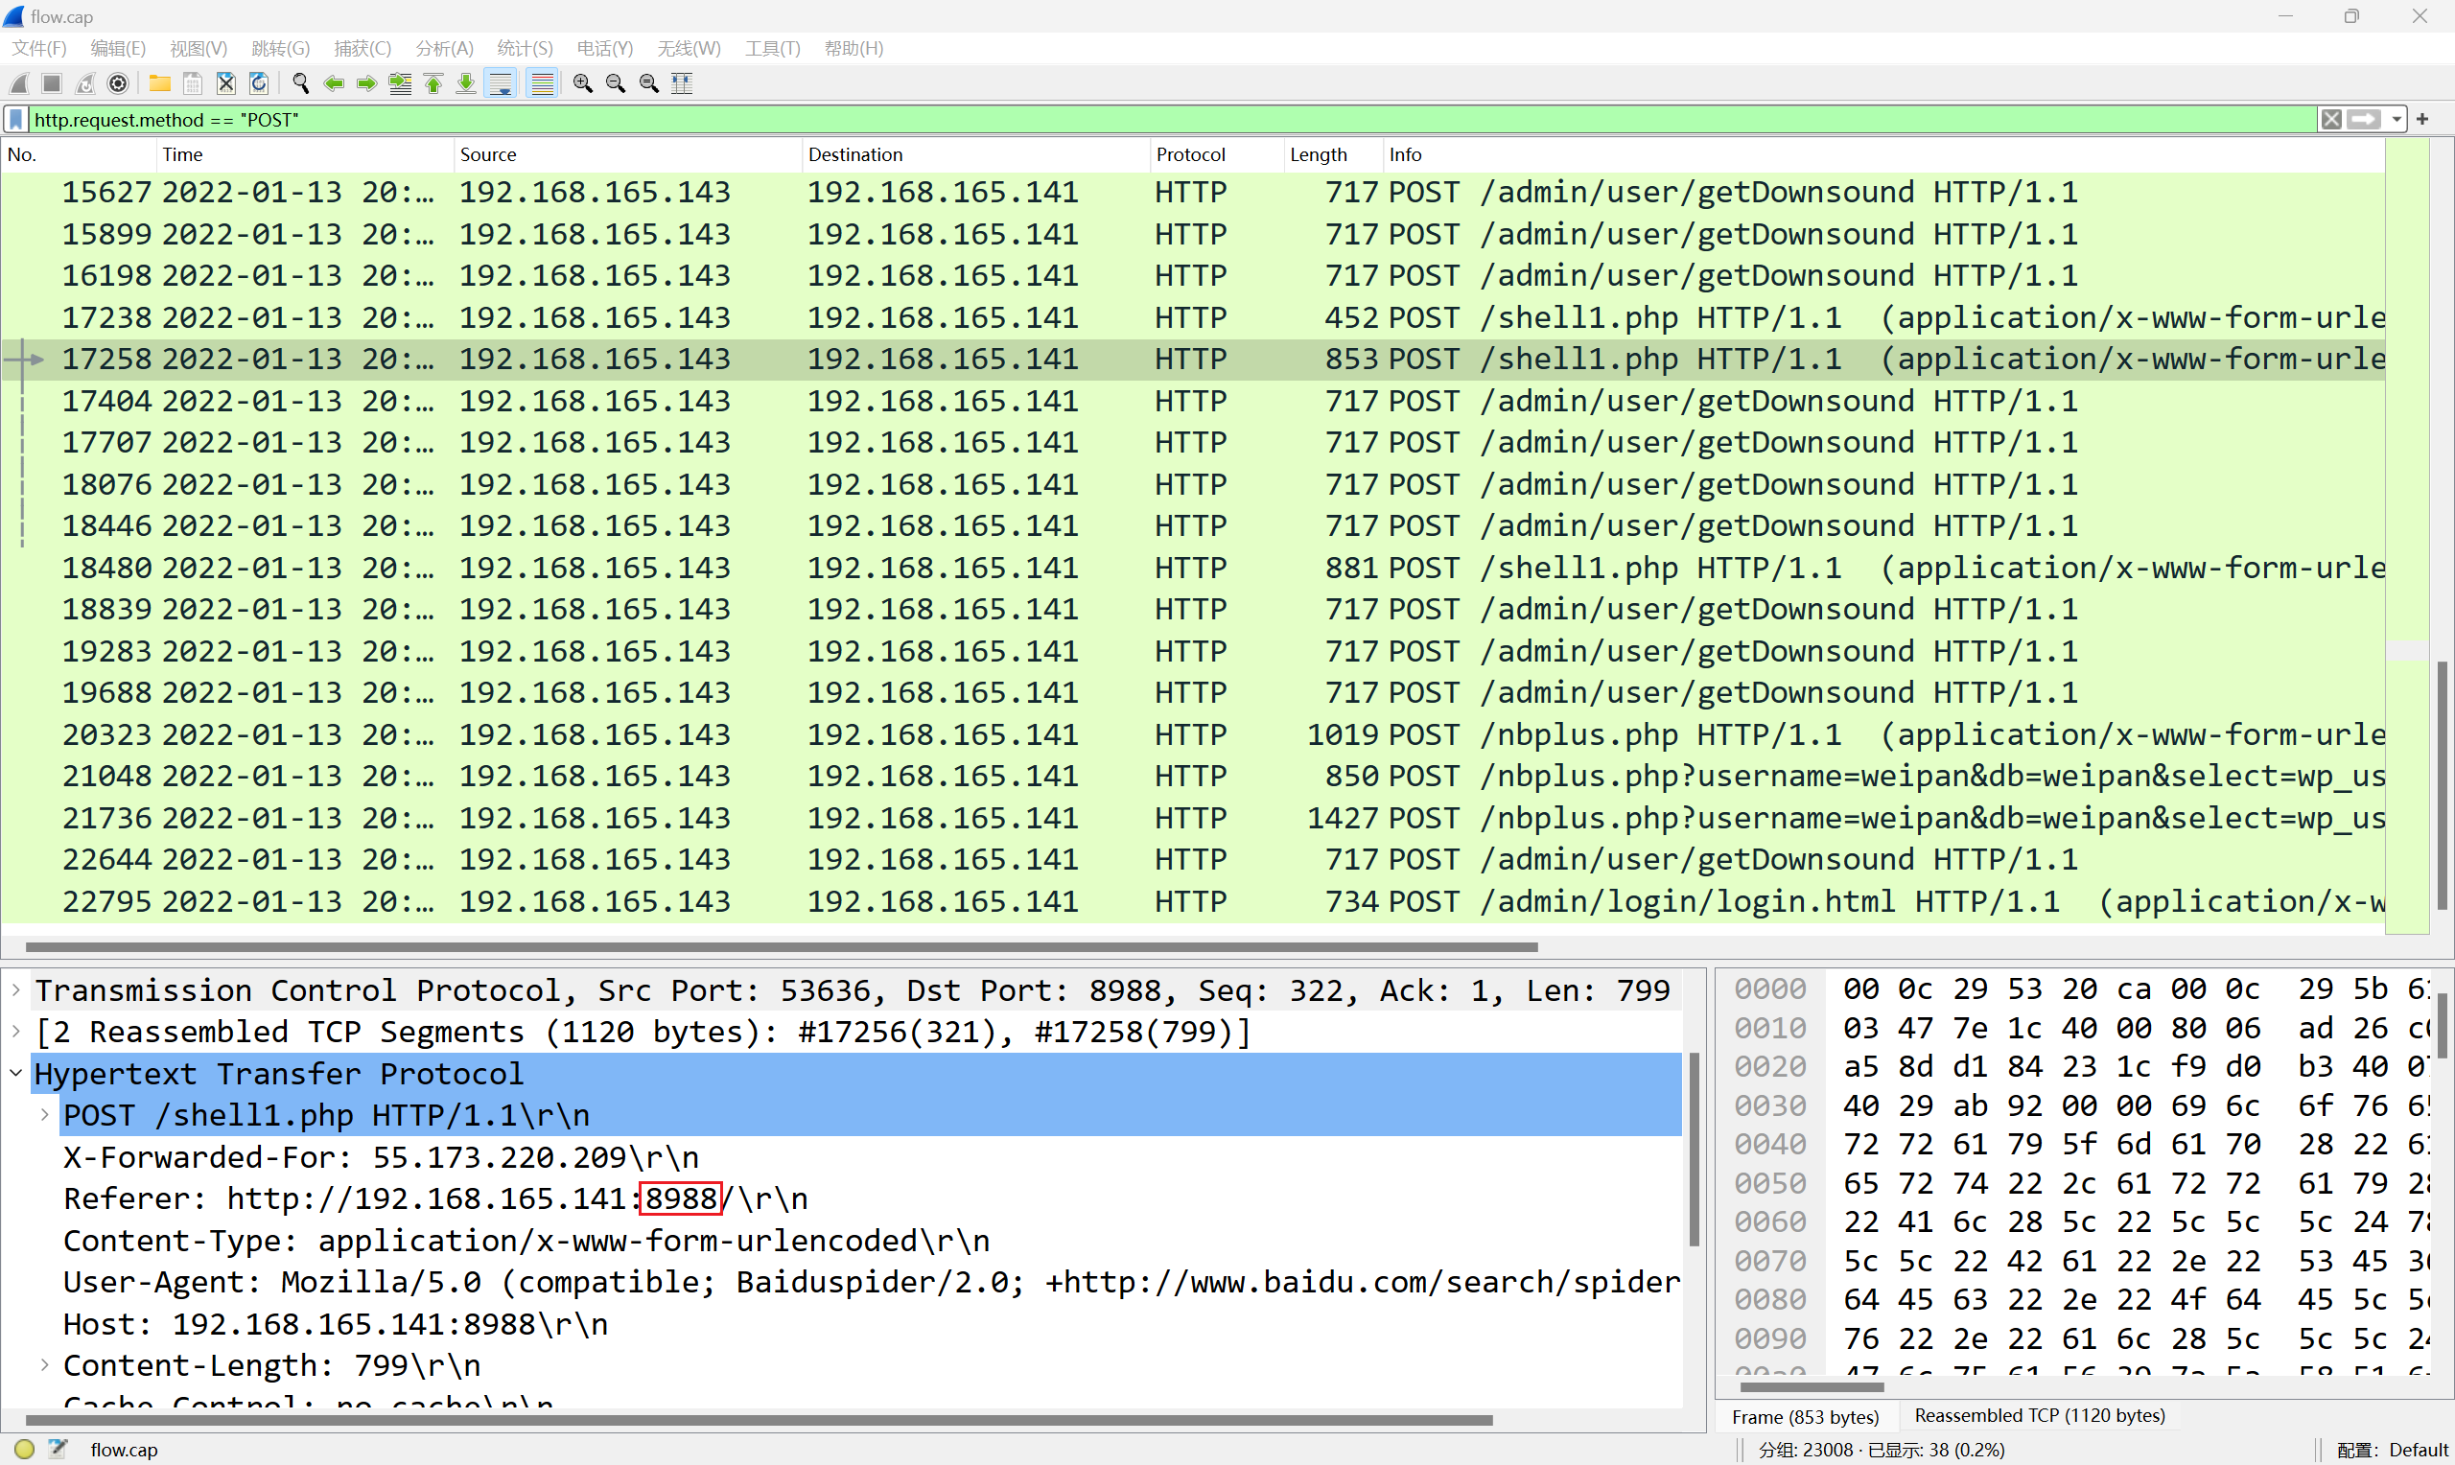Click the display filter input field

click(x=1173, y=120)
